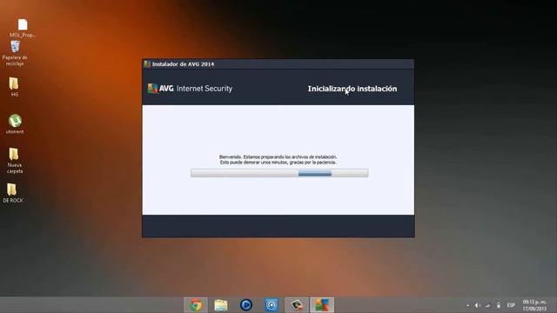The width and height of the screenshot is (557, 313).
Task: Select the AVG installer taskbar icon
Action: [x=322, y=305]
